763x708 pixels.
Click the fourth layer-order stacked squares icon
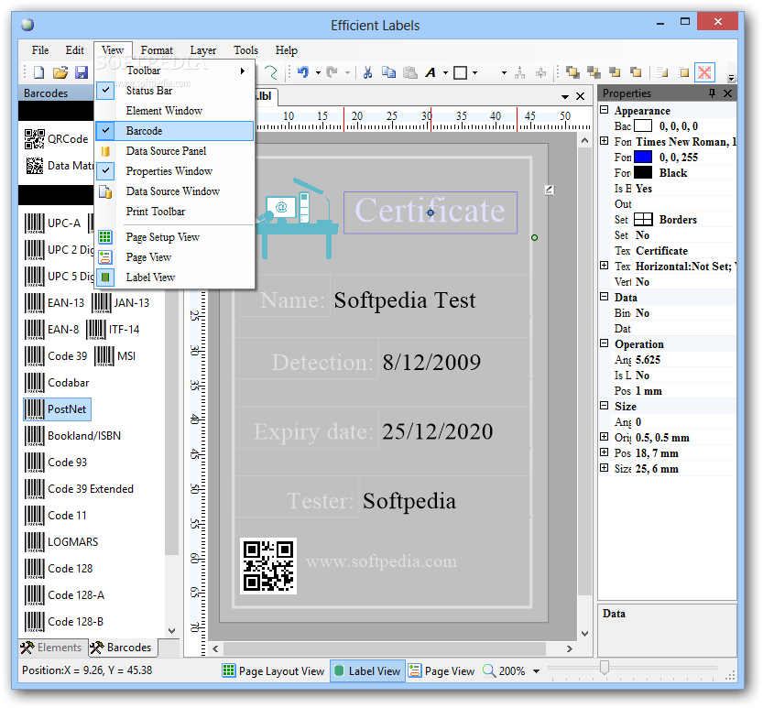coord(636,73)
